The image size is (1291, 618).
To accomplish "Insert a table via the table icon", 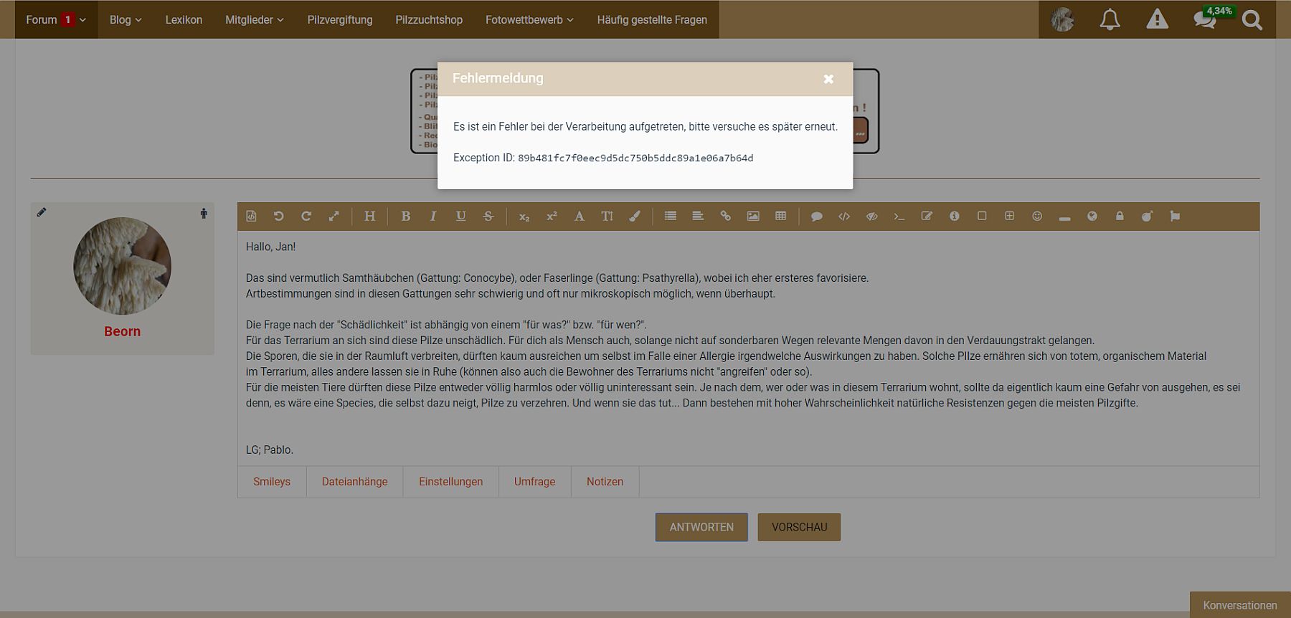I will [780, 217].
